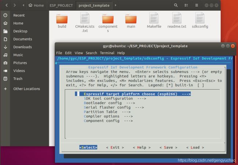The width and height of the screenshot is (238, 165).
Task: Open the terminal Help menu
Action: 121,53
